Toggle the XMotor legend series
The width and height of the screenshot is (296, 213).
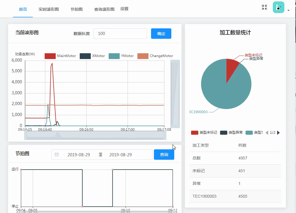[92, 56]
